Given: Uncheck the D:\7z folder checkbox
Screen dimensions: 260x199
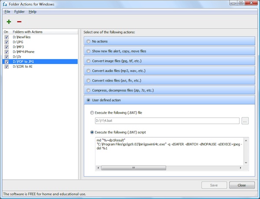Looking at the screenshot, I should click(x=6, y=57).
